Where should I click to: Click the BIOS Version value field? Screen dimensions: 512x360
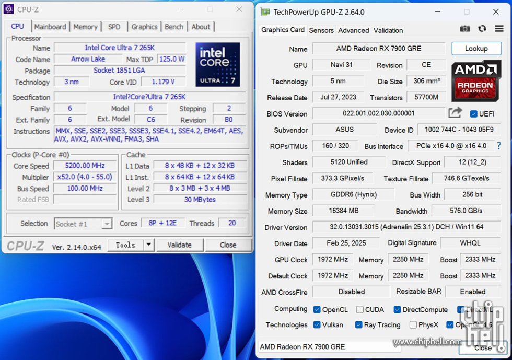click(379, 113)
